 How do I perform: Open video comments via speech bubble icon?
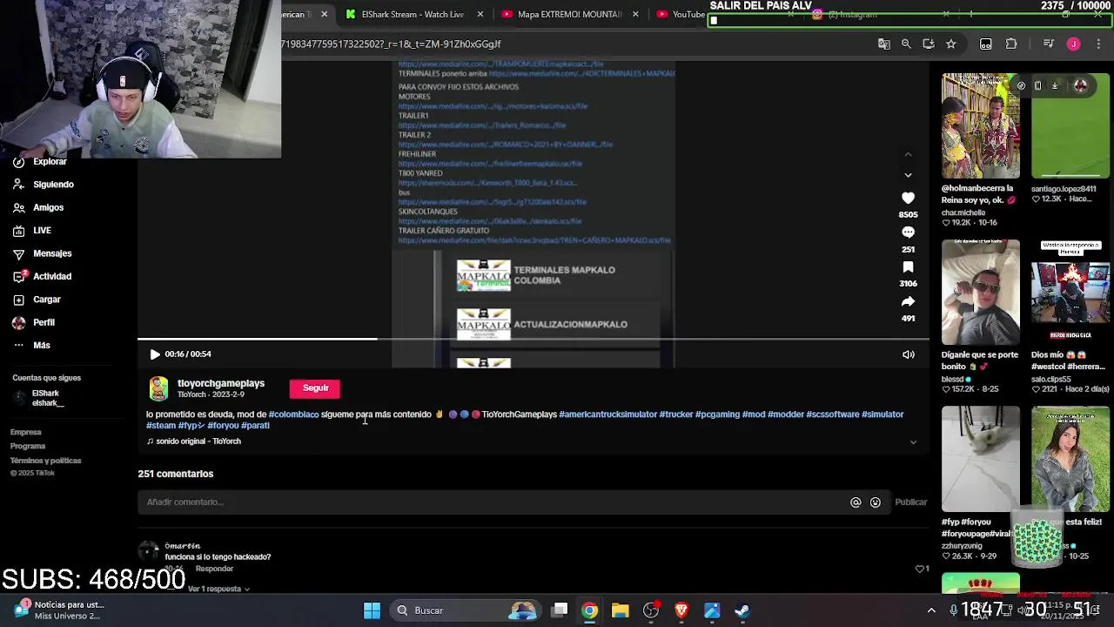click(908, 233)
